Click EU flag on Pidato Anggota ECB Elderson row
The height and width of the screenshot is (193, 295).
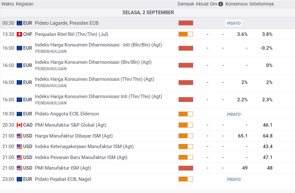[x=19, y=114]
